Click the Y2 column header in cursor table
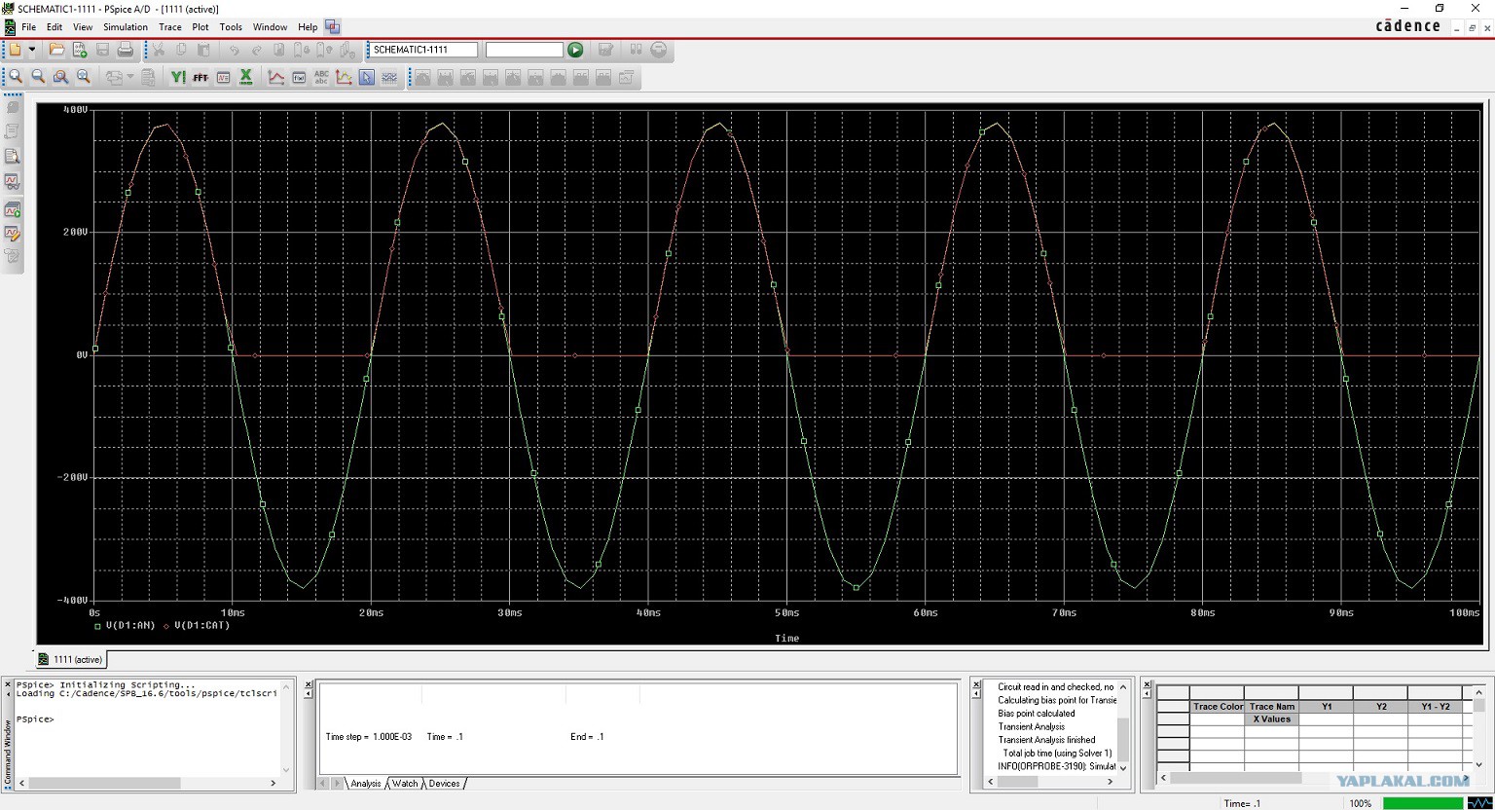The width and height of the screenshot is (1495, 810). (x=1381, y=707)
